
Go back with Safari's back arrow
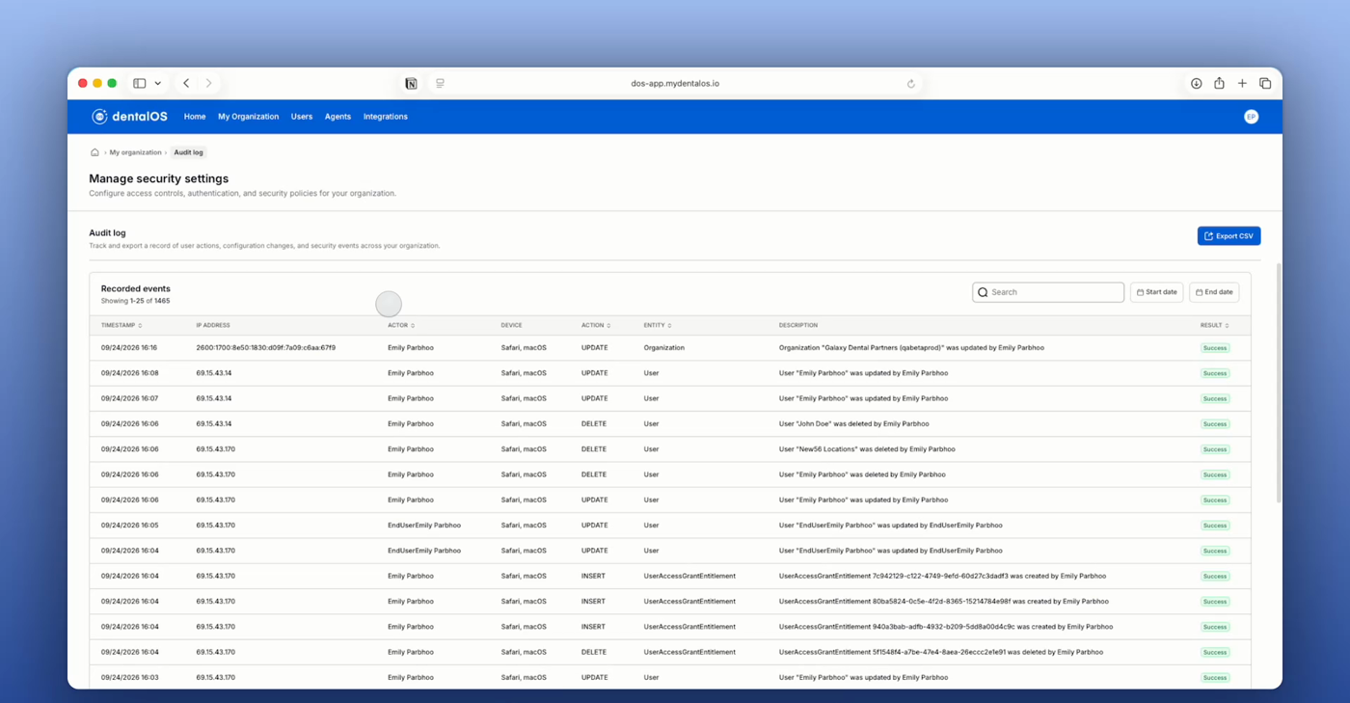tap(186, 84)
